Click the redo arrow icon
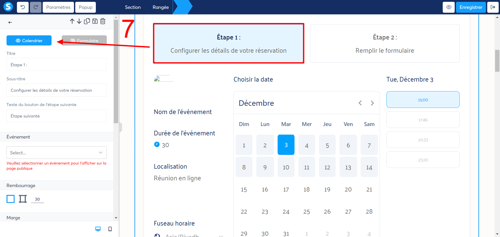 pyautogui.click(x=36, y=7)
